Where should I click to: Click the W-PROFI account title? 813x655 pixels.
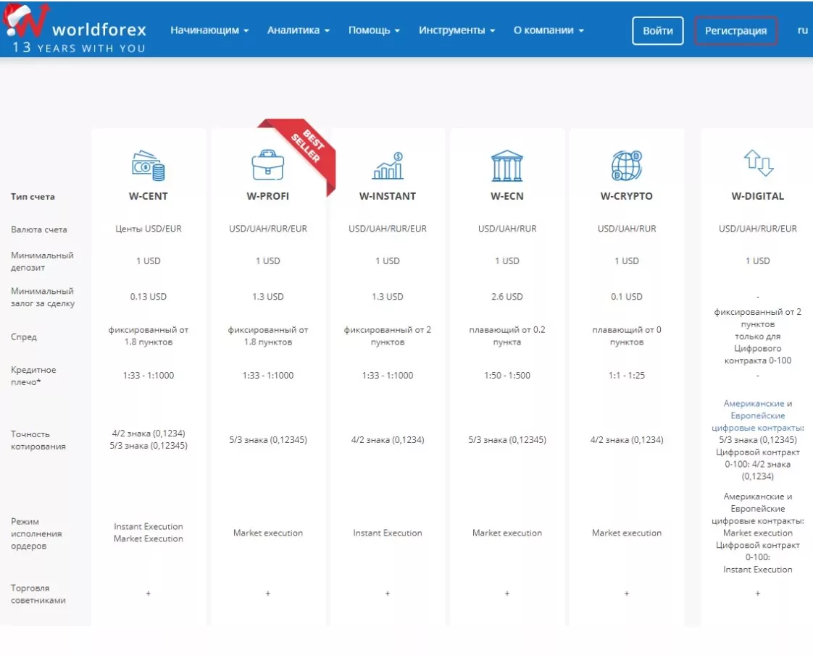[x=267, y=196]
